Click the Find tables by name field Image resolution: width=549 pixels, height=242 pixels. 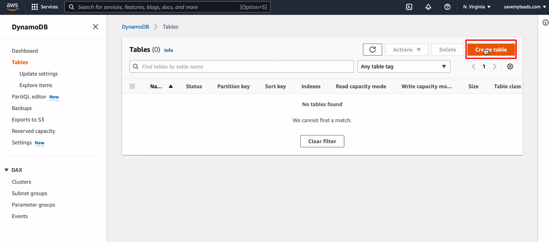[241, 67]
